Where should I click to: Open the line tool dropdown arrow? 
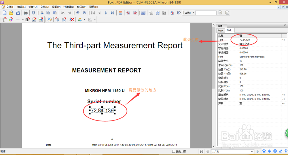pos(23,20)
